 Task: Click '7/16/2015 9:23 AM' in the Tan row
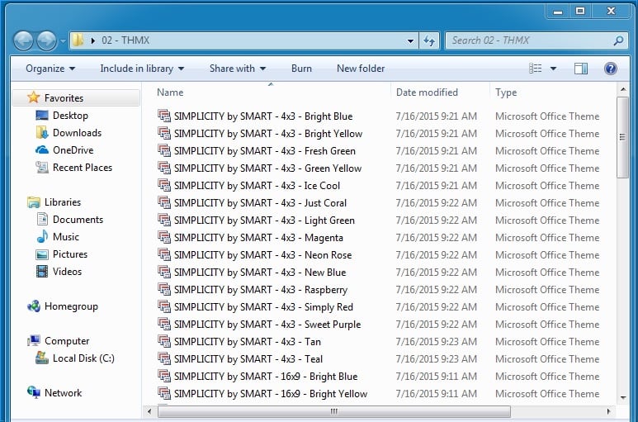436,341
